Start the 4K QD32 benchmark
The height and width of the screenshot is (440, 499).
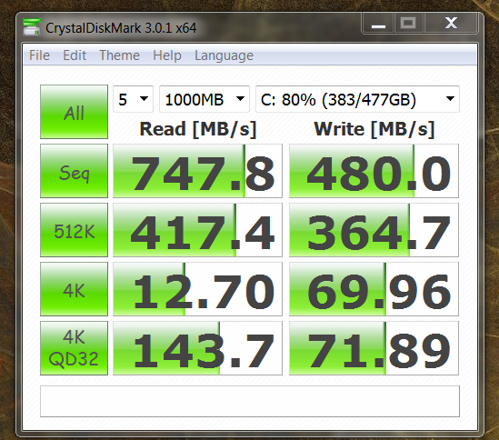pyautogui.click(x=75, y=348)
